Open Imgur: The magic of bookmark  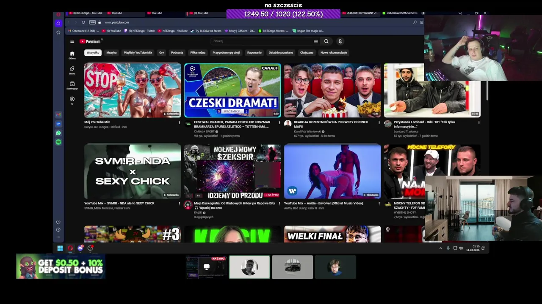coord(307,31)
